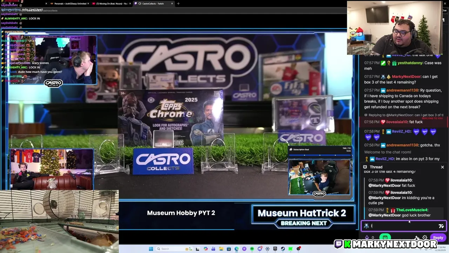Screen dimensions: 449x253
Task: Open Spotify from the taskbar
Action: coord(252,249)
